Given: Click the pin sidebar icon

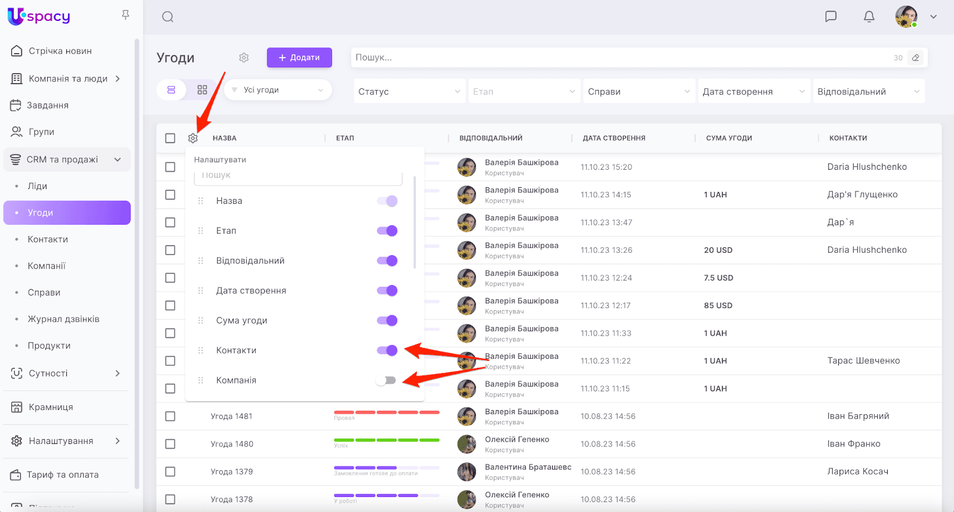Looking at the screenshot, I should click(x=125, y=15).
